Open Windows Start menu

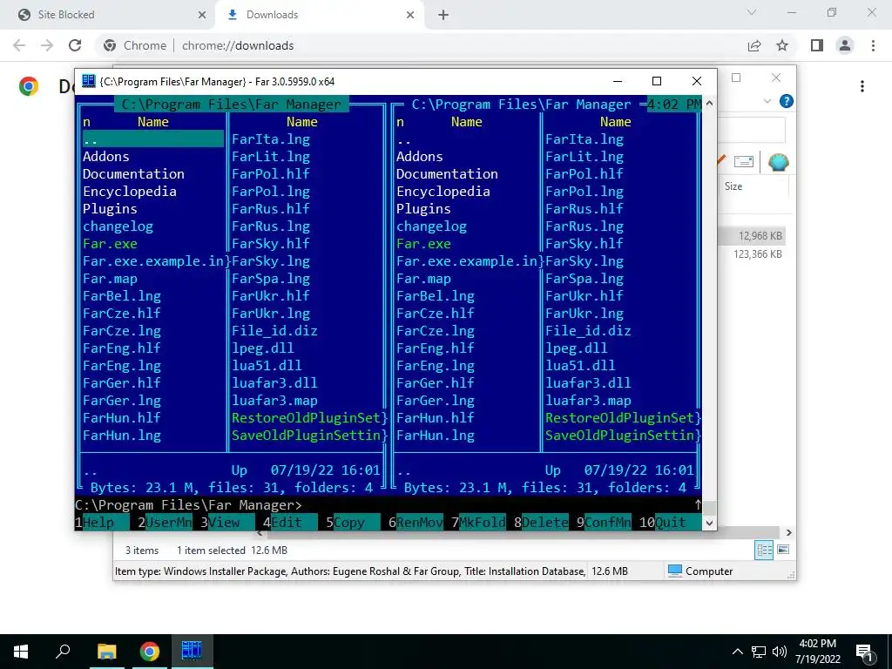[x=21, y=652]
